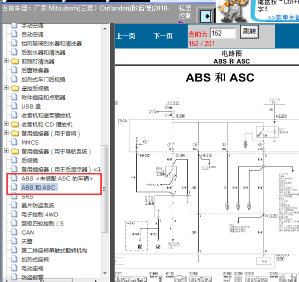299x282 pixels.
Task: Expand 备用插接器（用于音响）folder
Action: coord(6,133)
